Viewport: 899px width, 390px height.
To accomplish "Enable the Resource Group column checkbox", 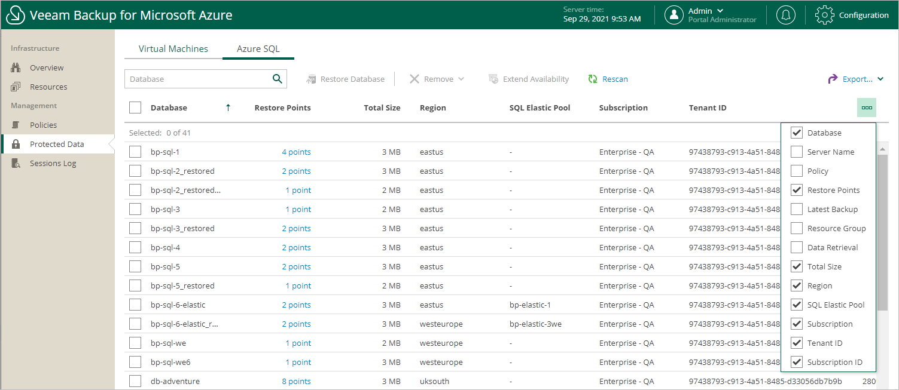I will pyautogui.click(x=797, y=228).
